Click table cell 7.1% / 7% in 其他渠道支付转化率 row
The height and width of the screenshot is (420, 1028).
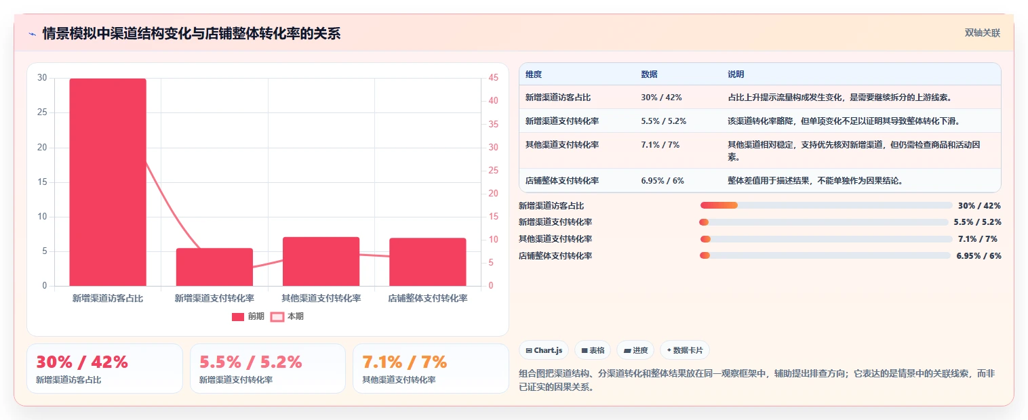660,145
